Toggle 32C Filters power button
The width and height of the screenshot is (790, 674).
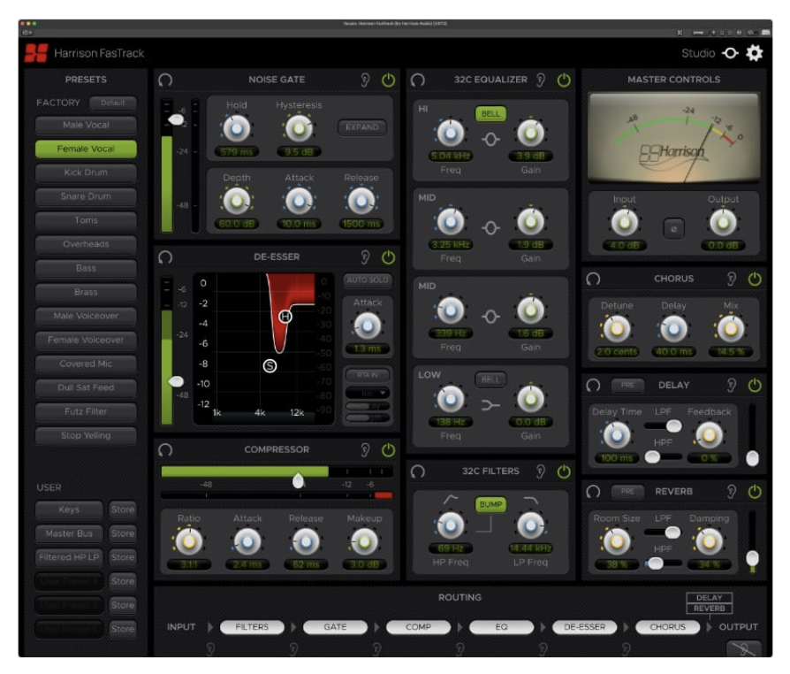click(x=564, y=471)
